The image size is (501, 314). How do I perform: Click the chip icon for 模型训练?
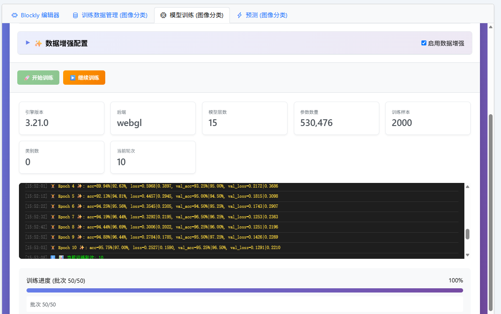(163, 15)
